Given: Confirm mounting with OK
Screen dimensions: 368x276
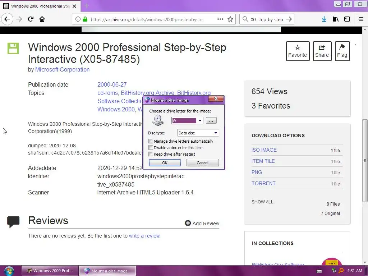Looking at the screenshot, I should [165, 163].
